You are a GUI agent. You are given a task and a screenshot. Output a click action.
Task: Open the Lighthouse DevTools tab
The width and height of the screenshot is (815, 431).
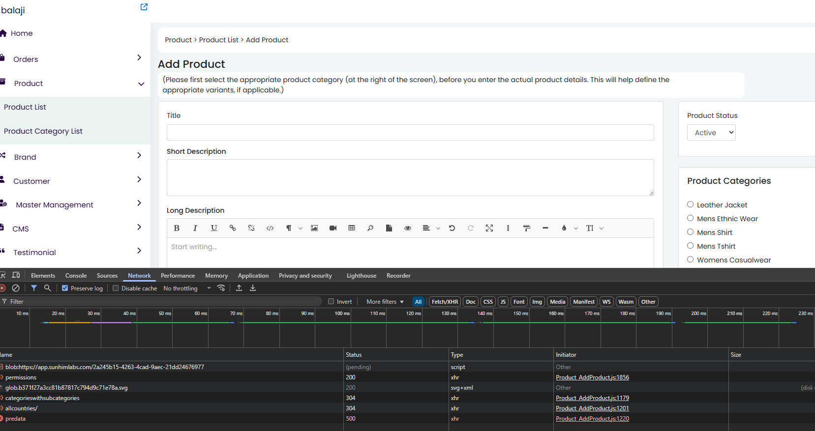(x=362, y=276)
